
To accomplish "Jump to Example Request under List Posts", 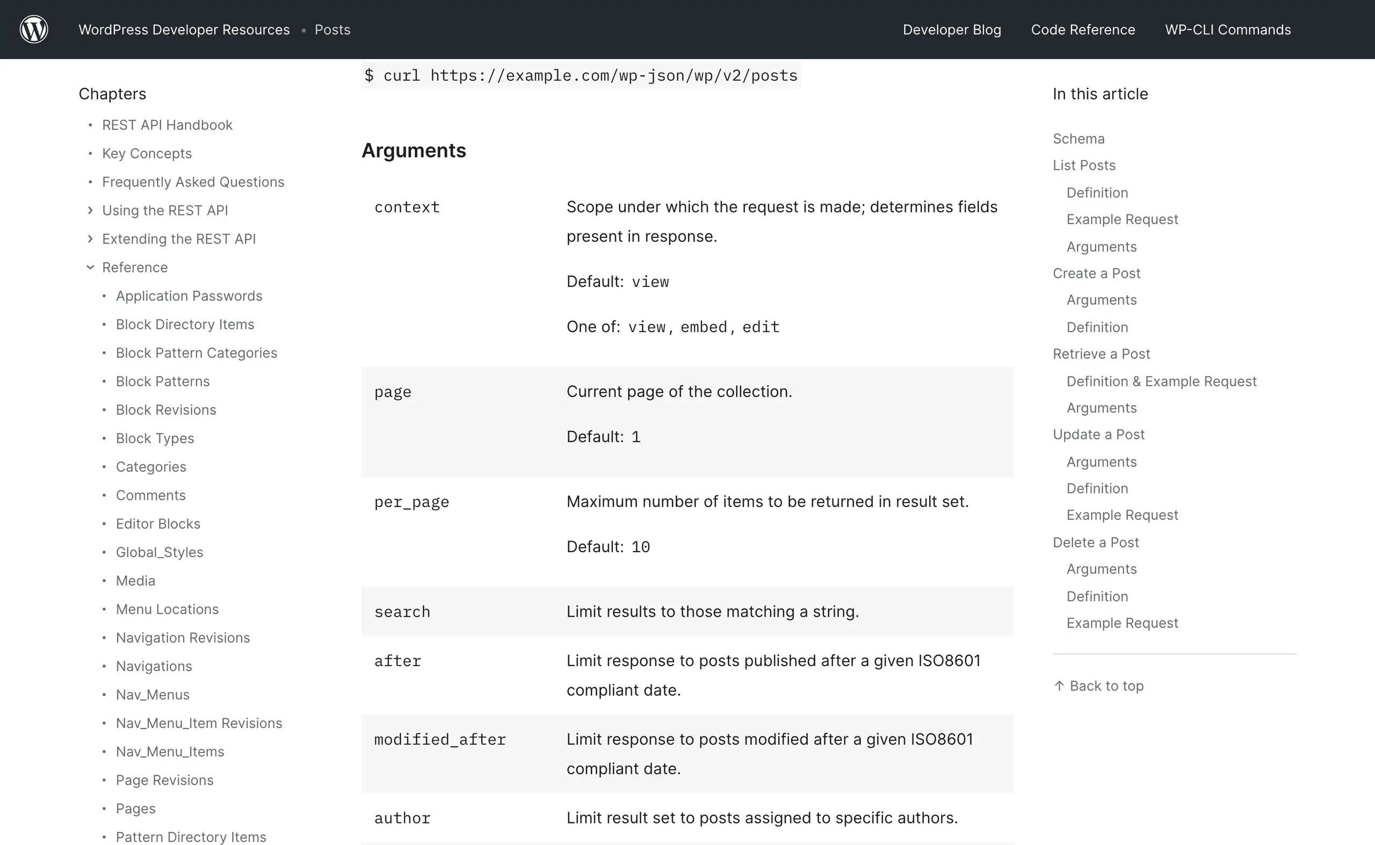I will coord(1122,219).
